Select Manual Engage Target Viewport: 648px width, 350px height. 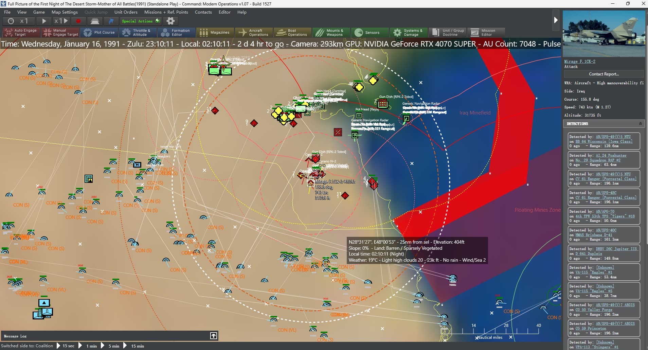coord(60,32)
